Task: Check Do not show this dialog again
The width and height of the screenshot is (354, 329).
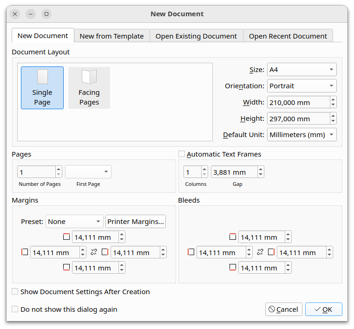Action: click(15, 309)
